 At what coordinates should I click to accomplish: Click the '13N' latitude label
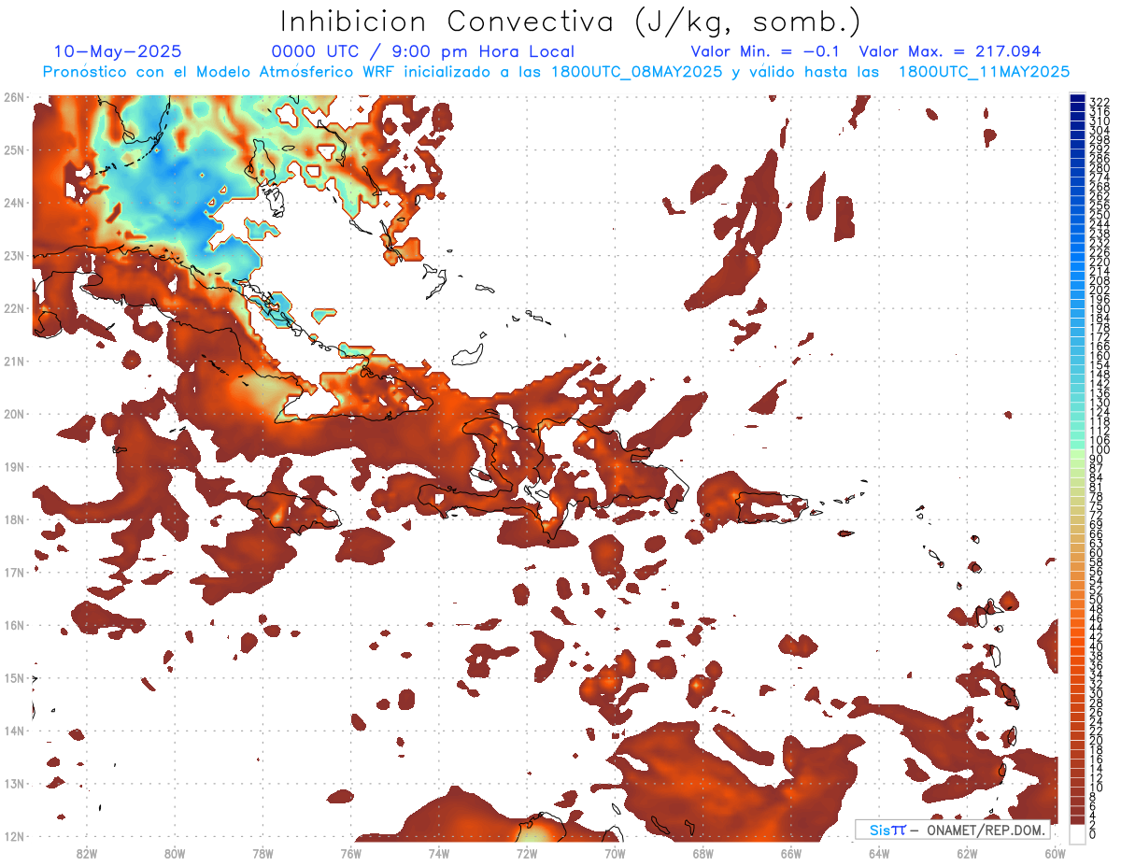13,783
